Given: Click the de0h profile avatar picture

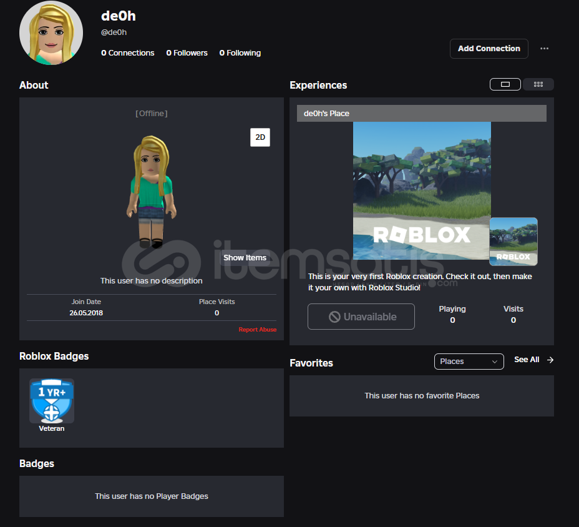Looking at the screenshot, I should [x=51, y=33].
